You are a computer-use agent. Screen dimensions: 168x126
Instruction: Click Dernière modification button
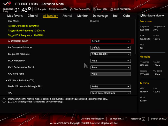pyautogui.click(x=92, y=119)
